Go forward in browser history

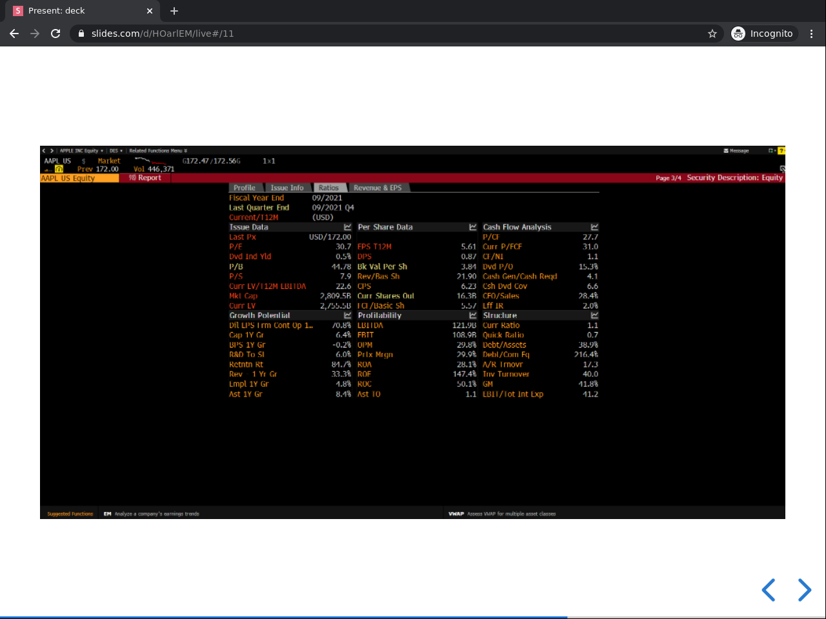(x=35, y=34)
